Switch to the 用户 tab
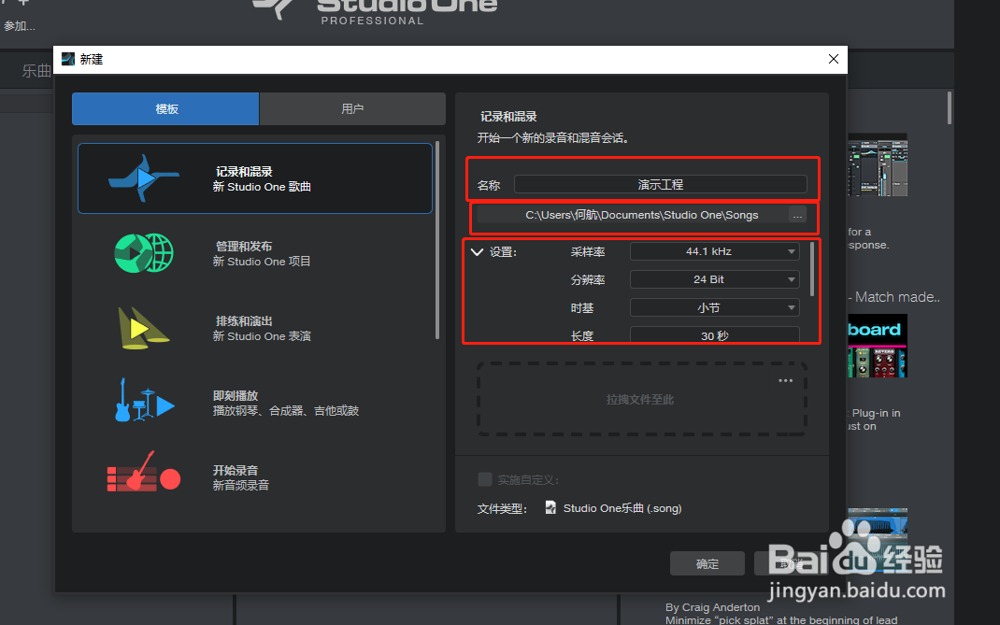This screenshot has height=625, width=1000. (352, 109)
